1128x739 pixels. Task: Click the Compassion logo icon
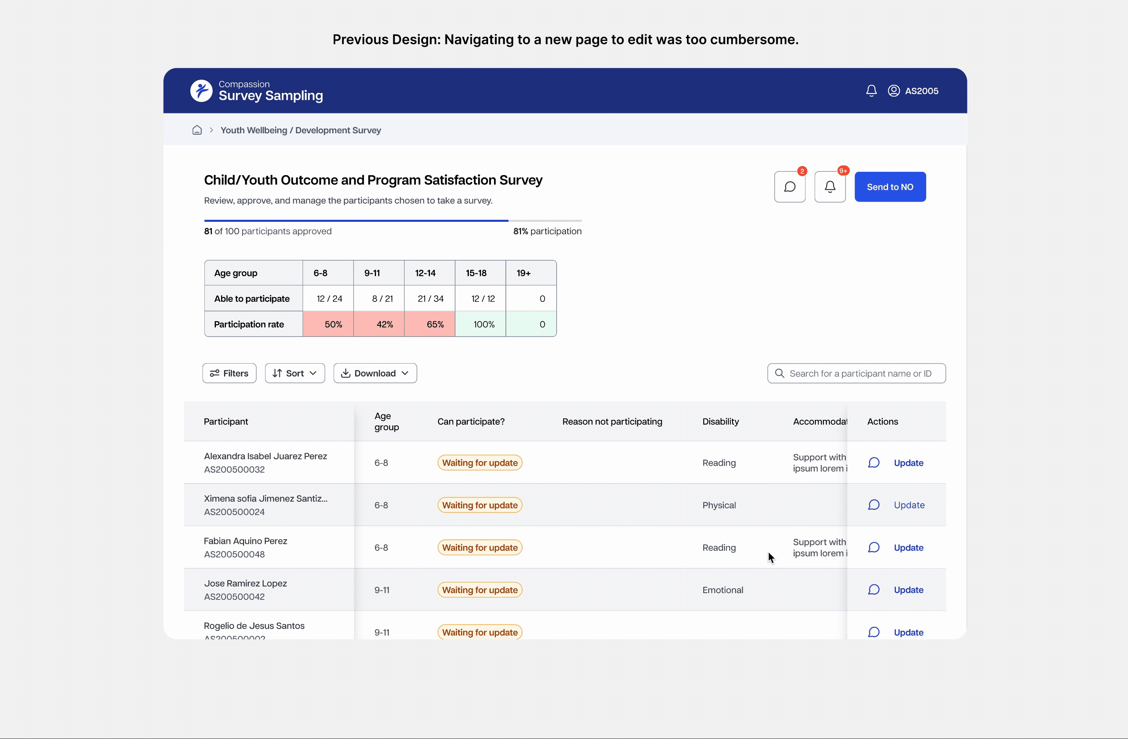(201, 90)
